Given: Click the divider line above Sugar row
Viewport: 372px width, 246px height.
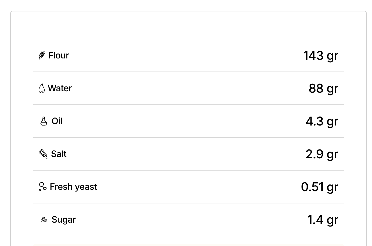Looking at the screenshot, I should (189, 203).
